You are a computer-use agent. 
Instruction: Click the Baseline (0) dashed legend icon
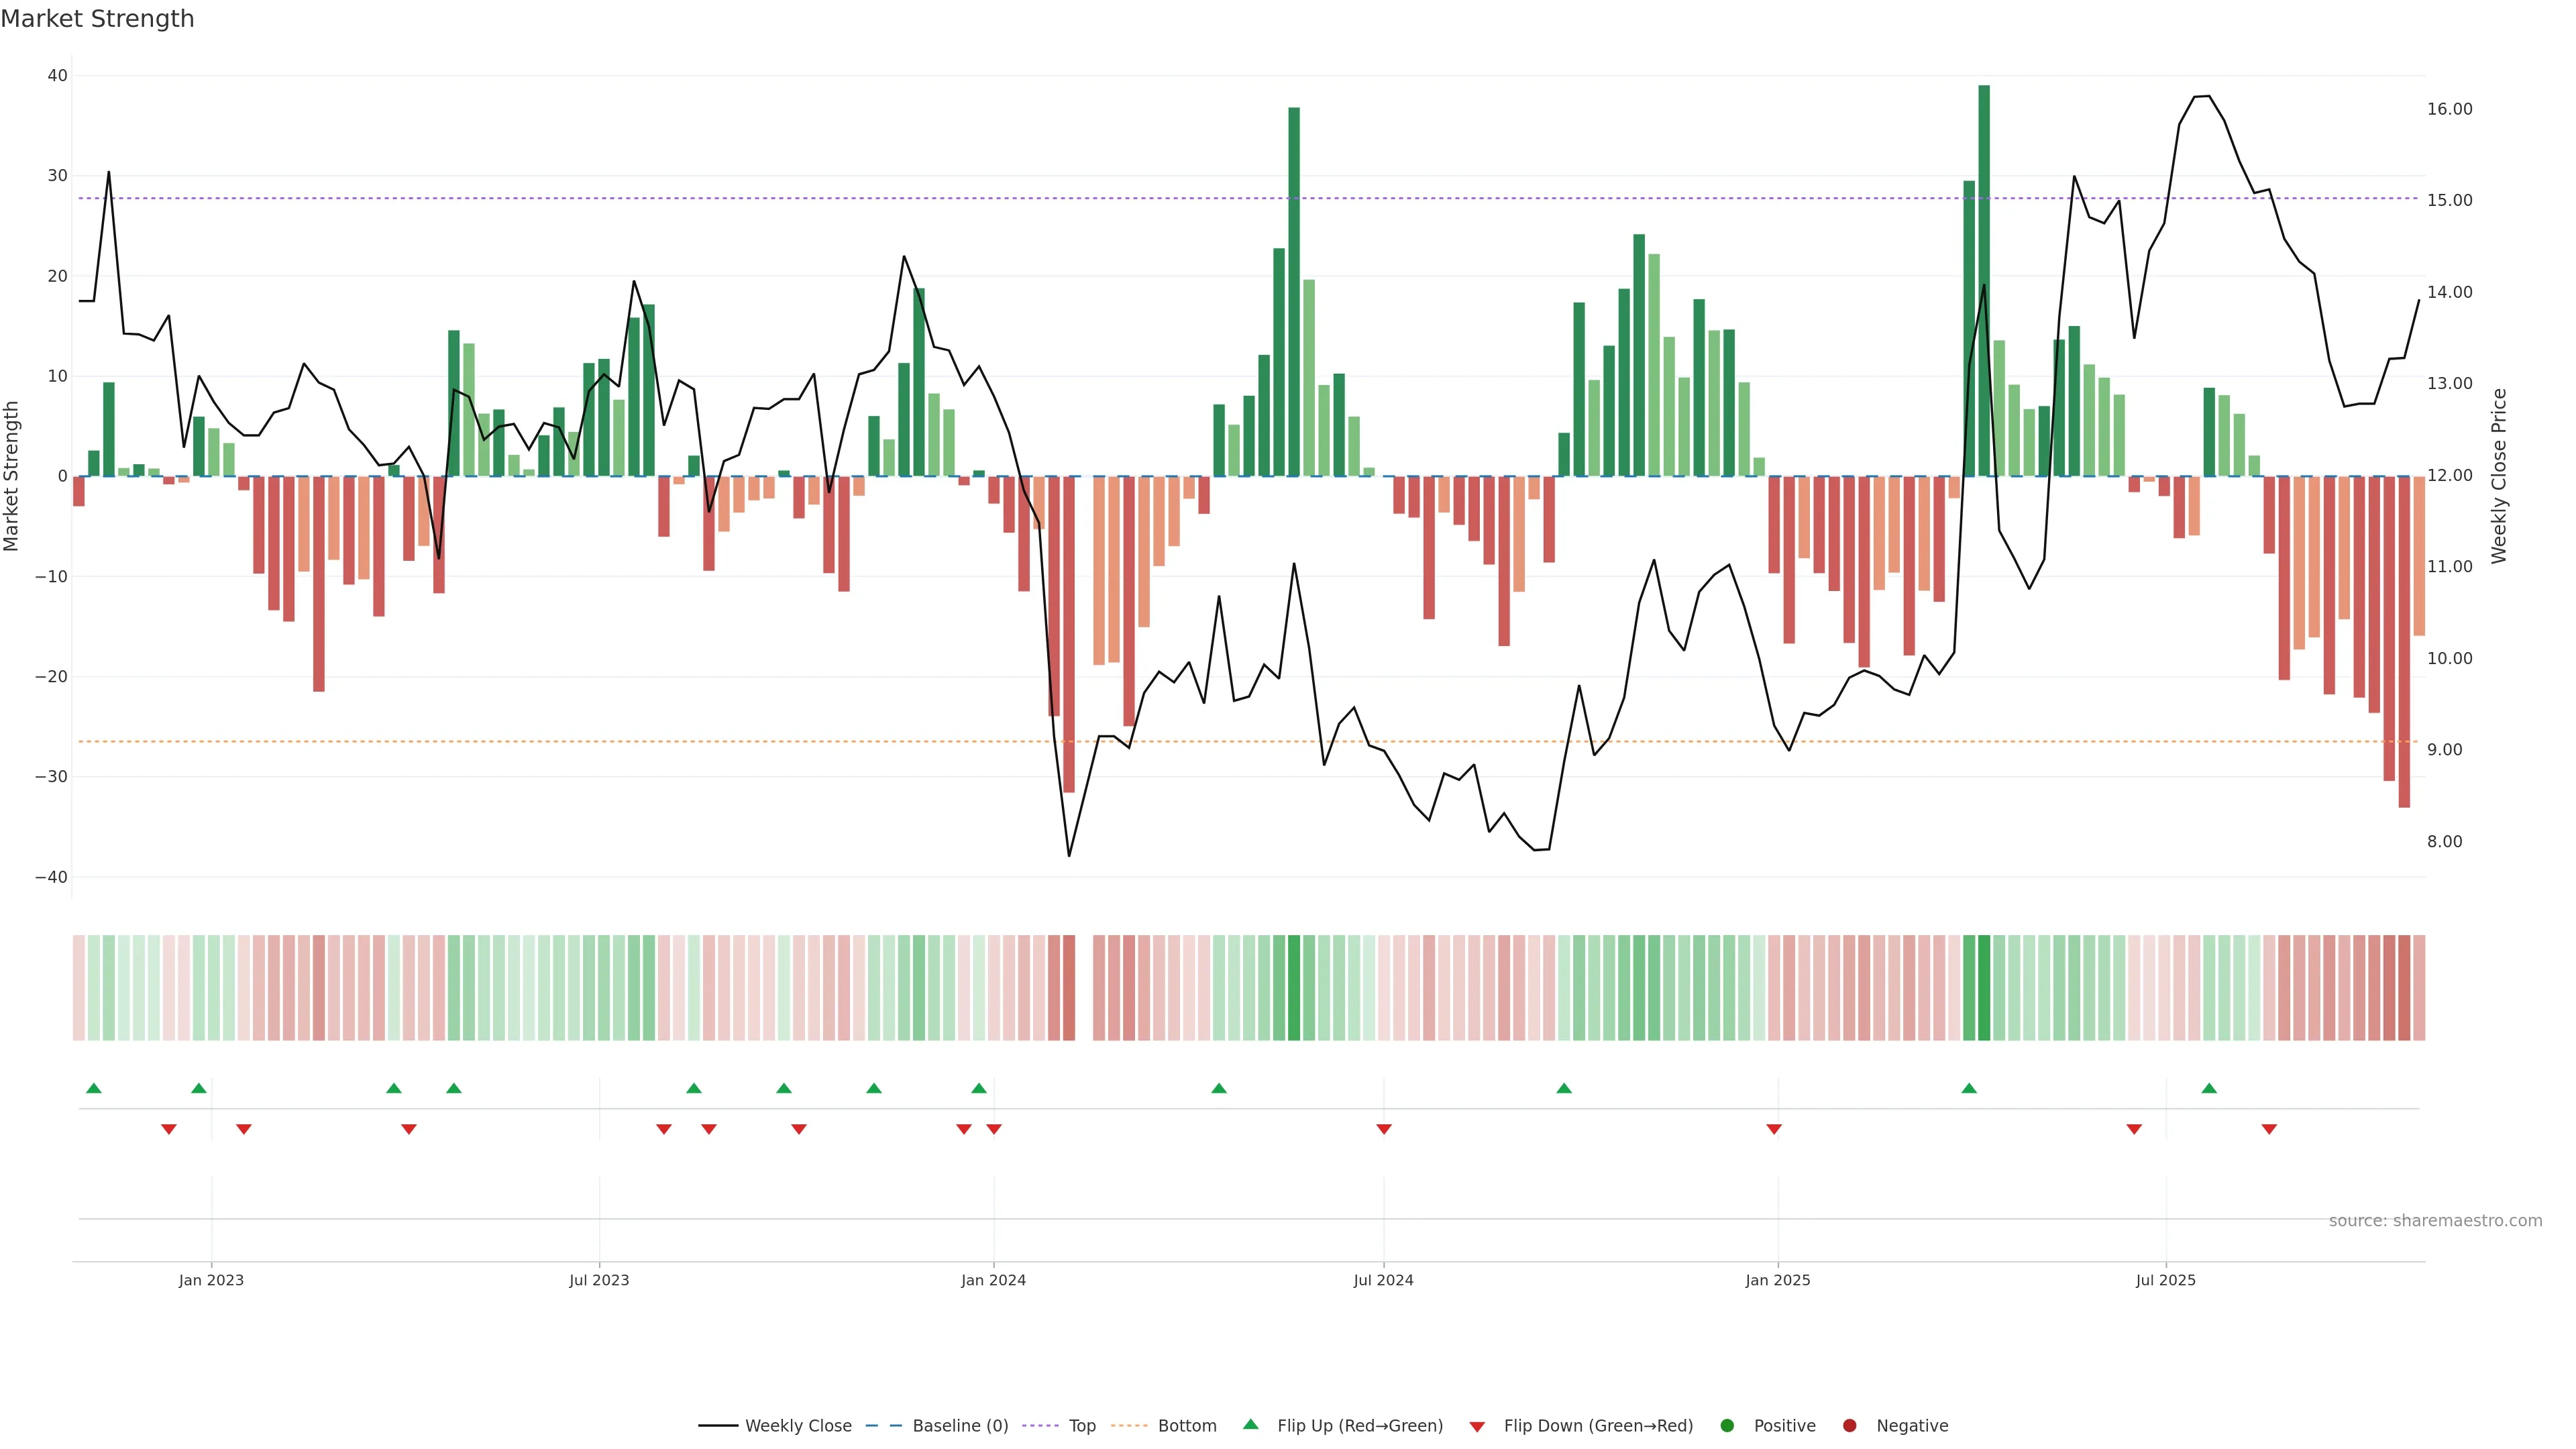click(x=883, y=1426)
